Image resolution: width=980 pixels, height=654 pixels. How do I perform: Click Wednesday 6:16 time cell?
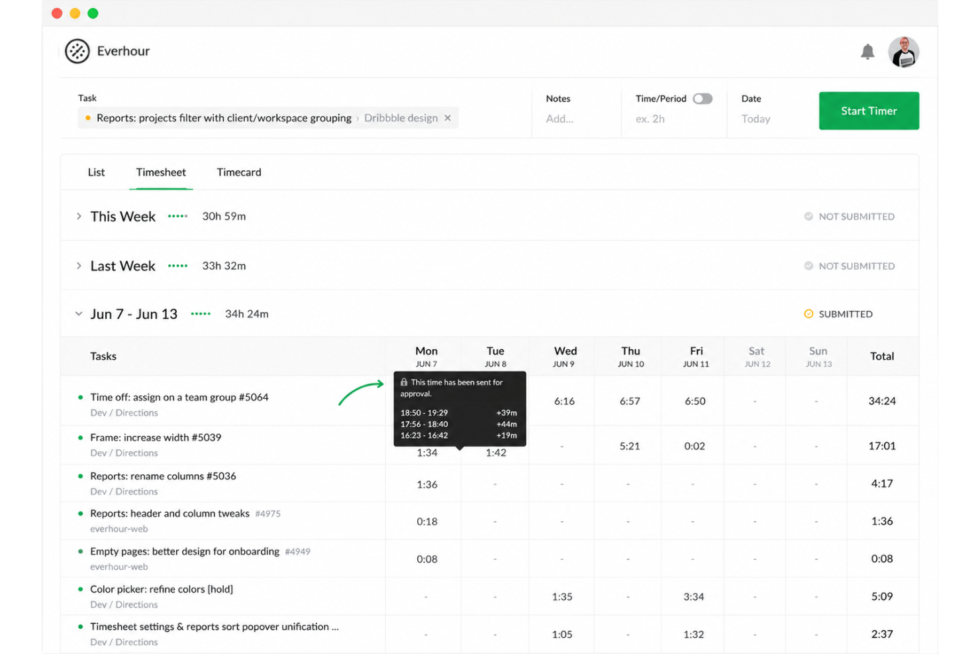(x=564, y=402)
